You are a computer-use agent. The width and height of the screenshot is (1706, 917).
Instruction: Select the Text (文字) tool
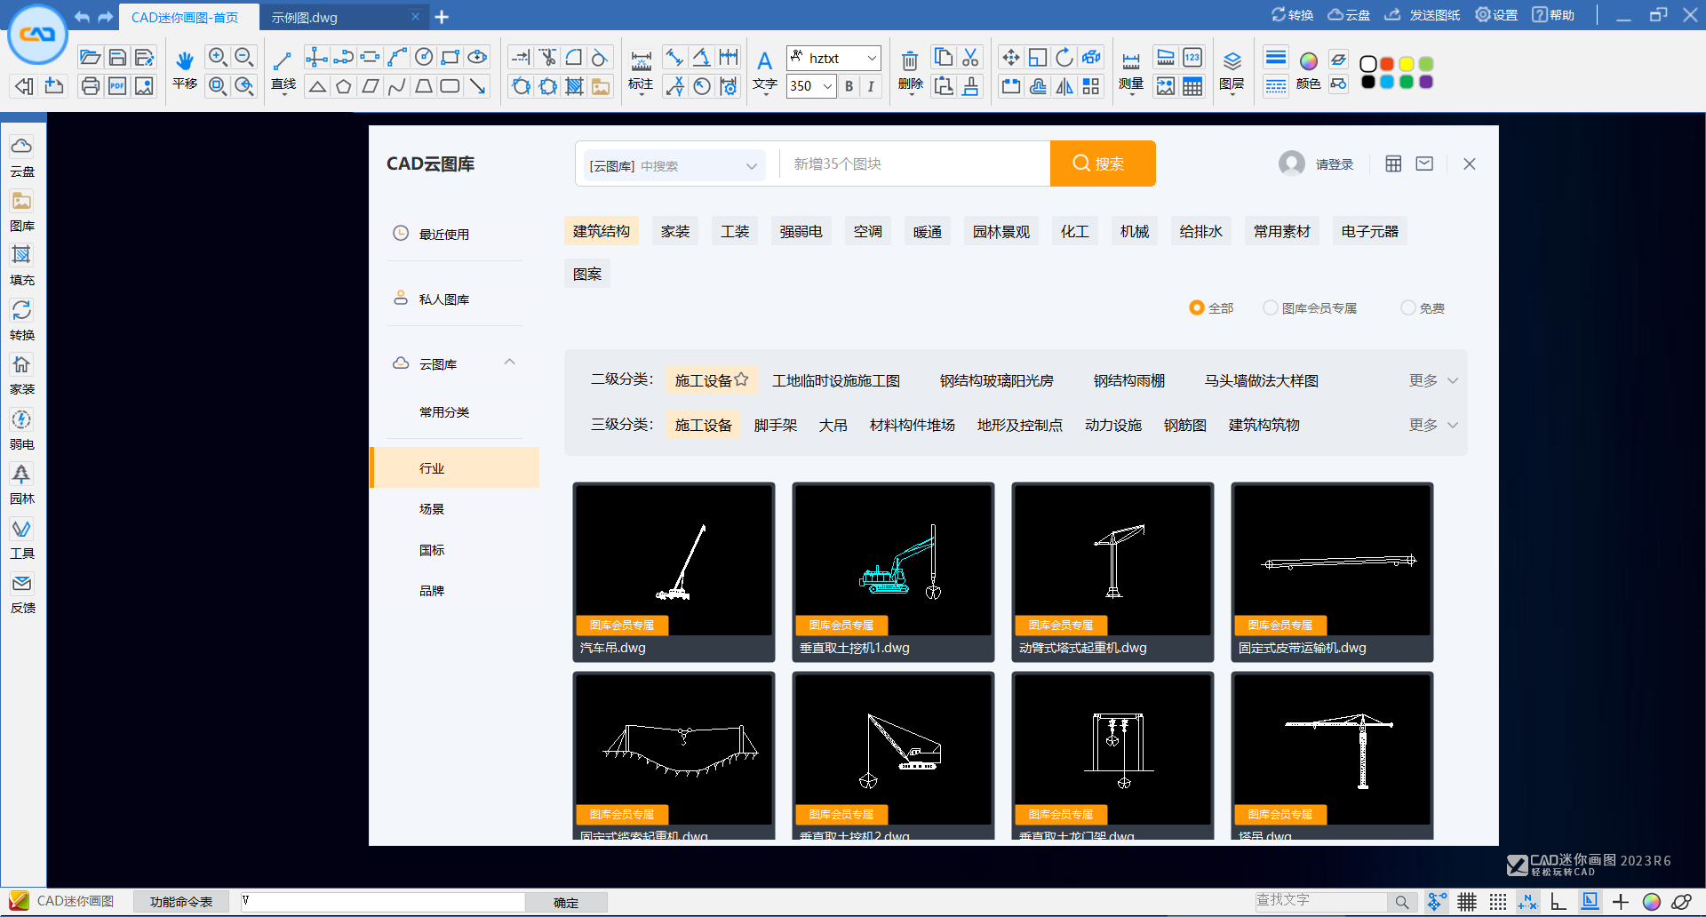(764, 69)
